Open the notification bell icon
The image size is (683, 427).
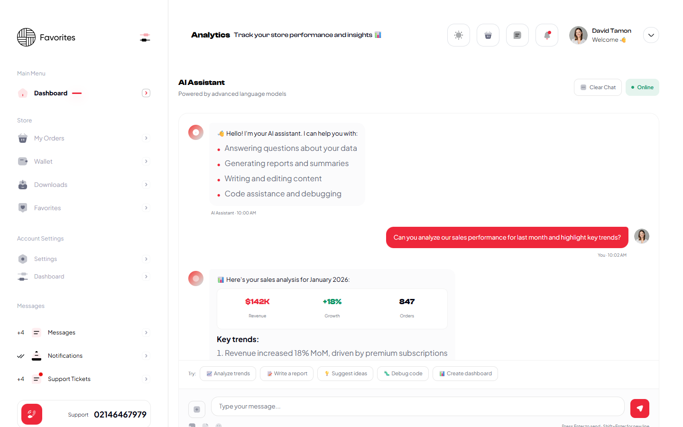coord(546,35)
